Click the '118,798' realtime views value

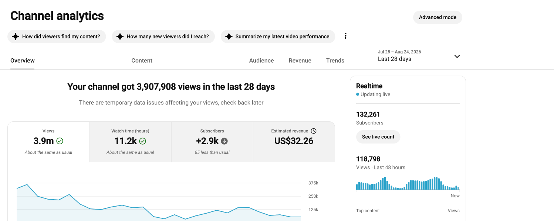(368, 159)
